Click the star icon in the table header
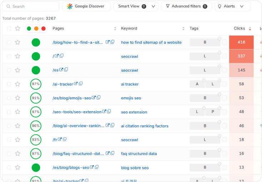The width and height of the screenshot is (262, 182). click(17, 28)
